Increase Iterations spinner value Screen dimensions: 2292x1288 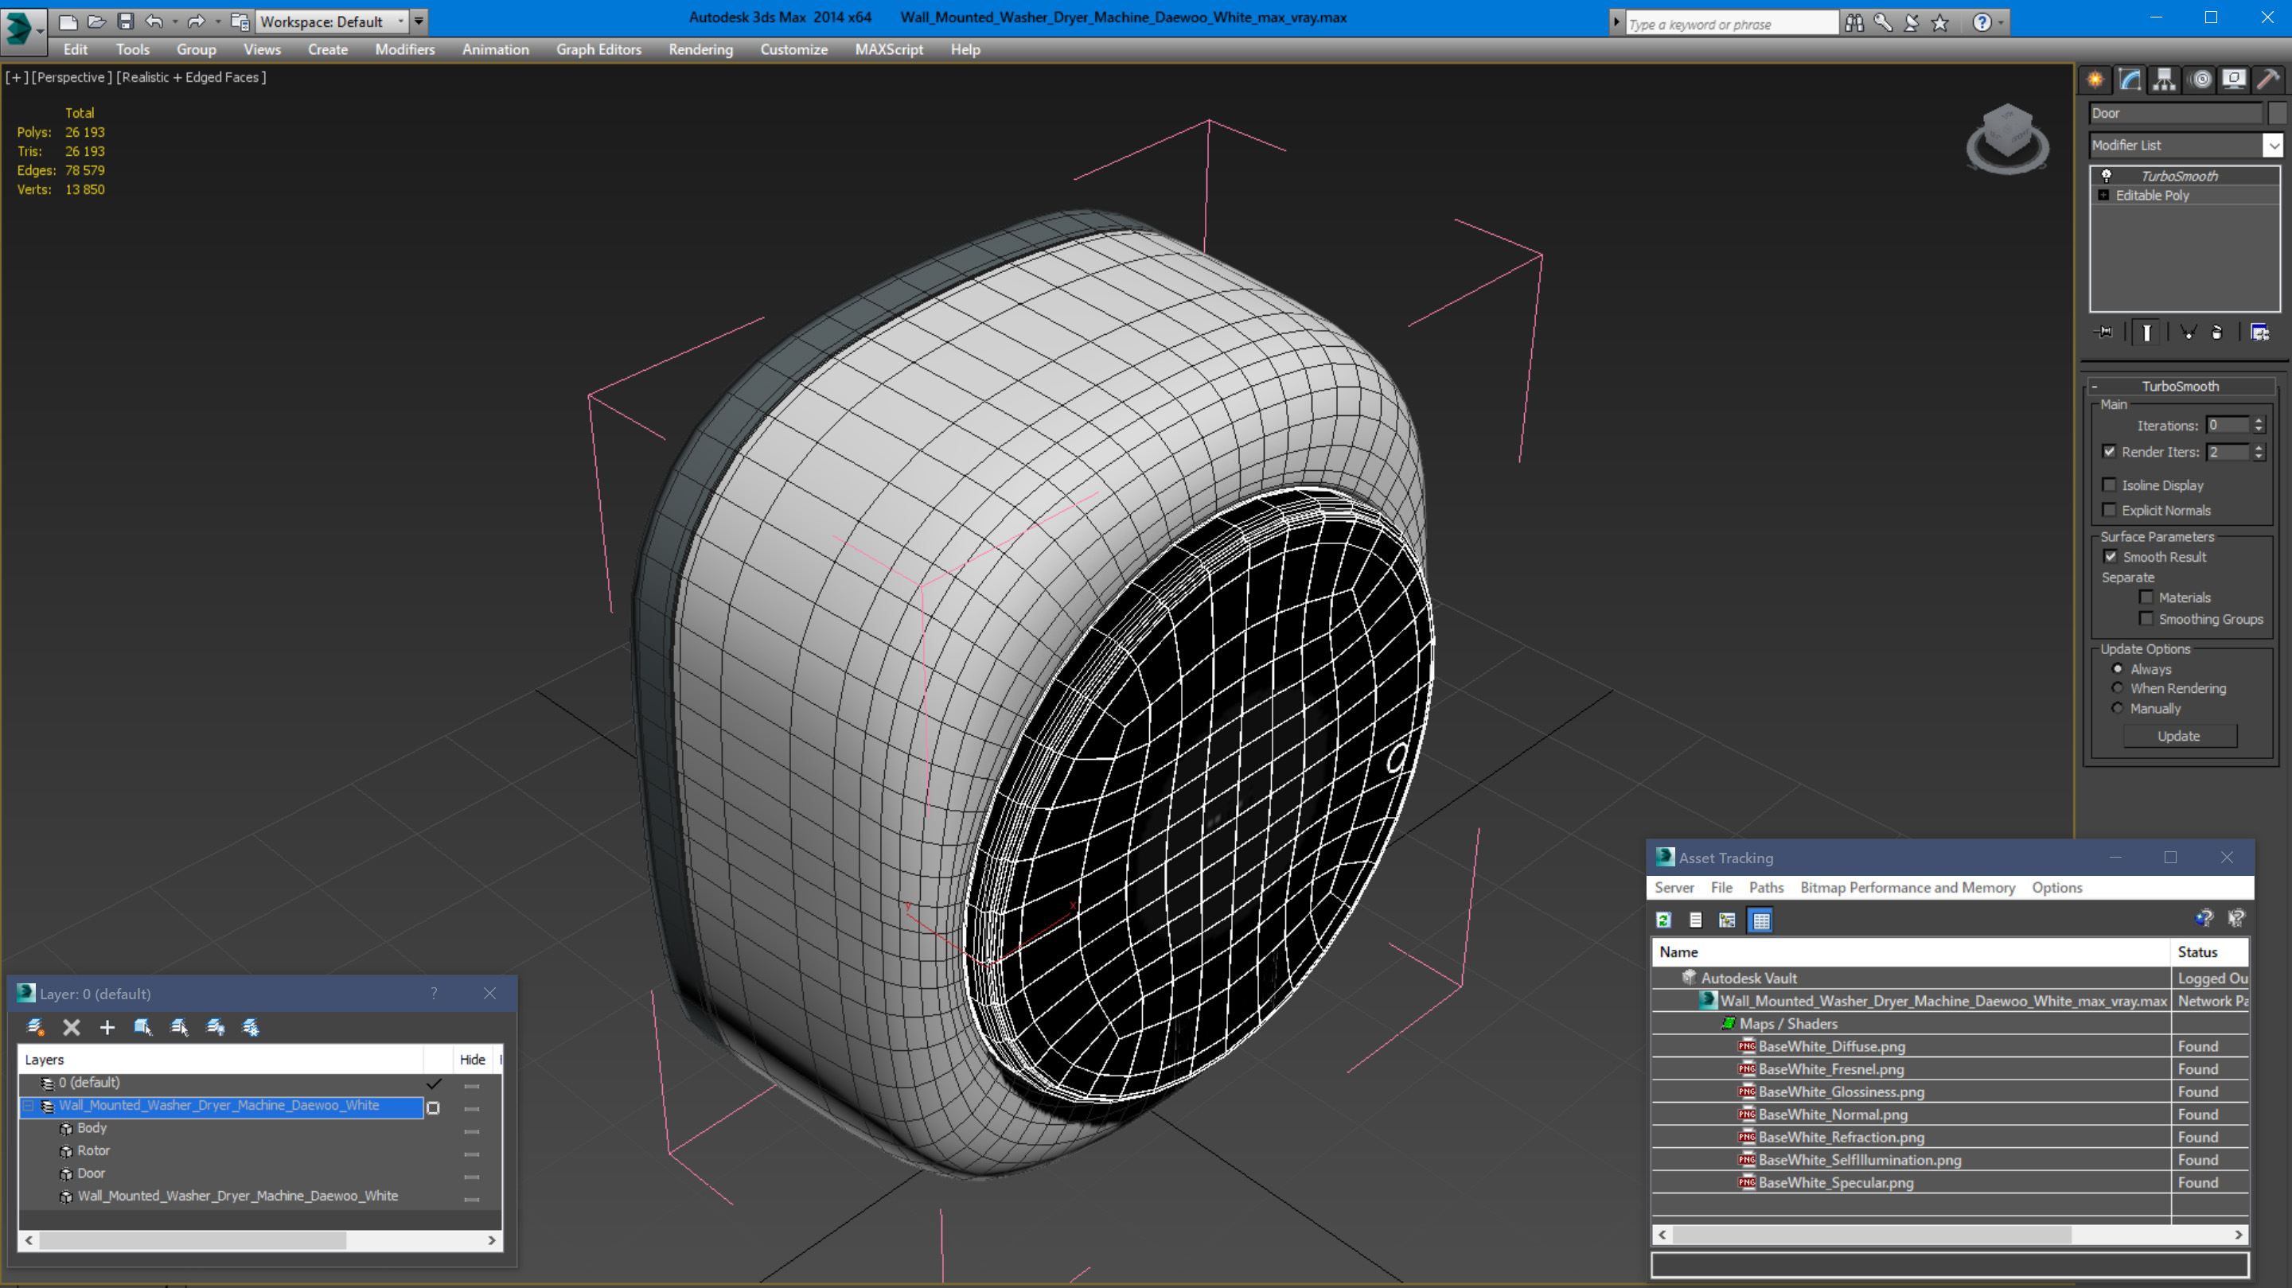pyautogui.click(x=2259, y=421)
